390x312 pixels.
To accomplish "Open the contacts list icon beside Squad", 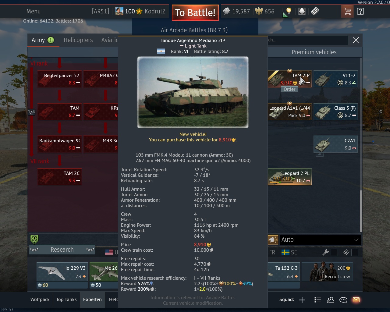I will (x=317, y=300).
